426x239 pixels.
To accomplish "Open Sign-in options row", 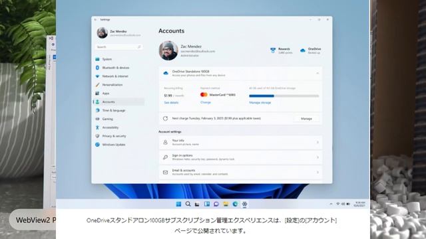I will click(x=240, y=157).
